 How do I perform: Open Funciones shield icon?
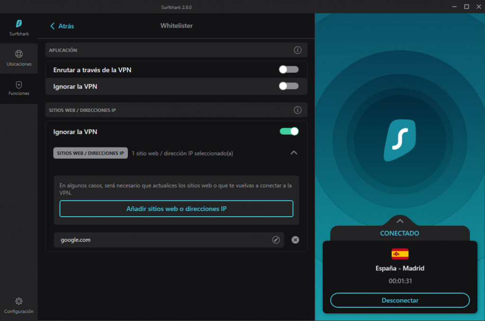point(19,85)
